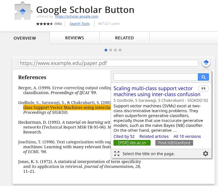This screenshot has height=186, width=218.
Task: Click the Find it@Stanford button
Action: (174, 143)
